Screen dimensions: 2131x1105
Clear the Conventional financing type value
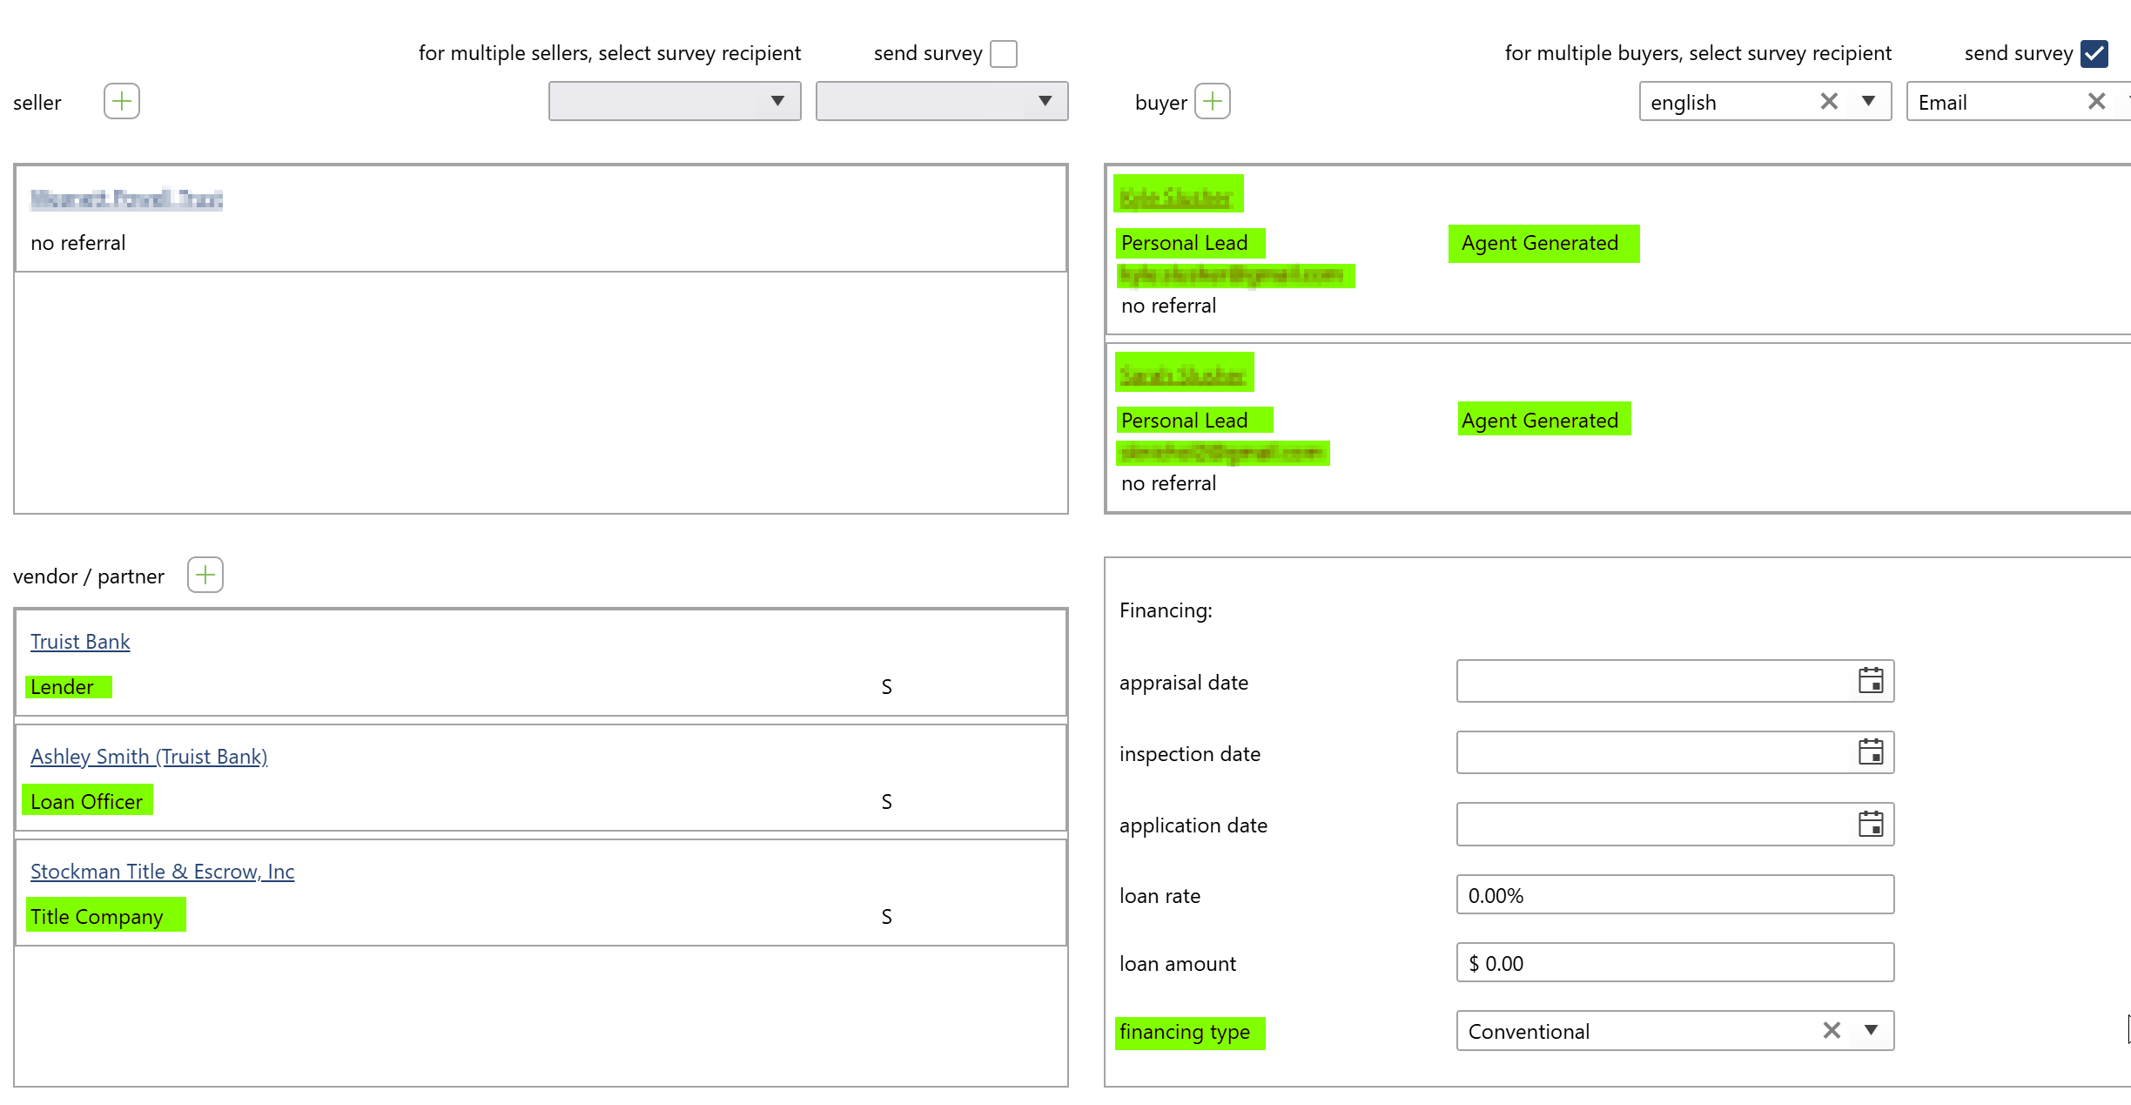(x=1832, y=1031)
